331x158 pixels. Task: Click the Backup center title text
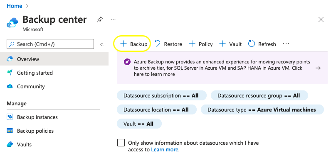pos(54,19)
